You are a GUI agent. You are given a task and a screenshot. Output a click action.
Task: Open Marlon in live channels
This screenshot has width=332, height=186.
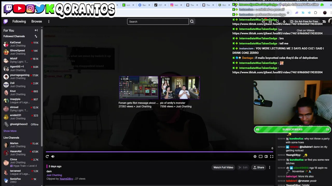[21, 145]
